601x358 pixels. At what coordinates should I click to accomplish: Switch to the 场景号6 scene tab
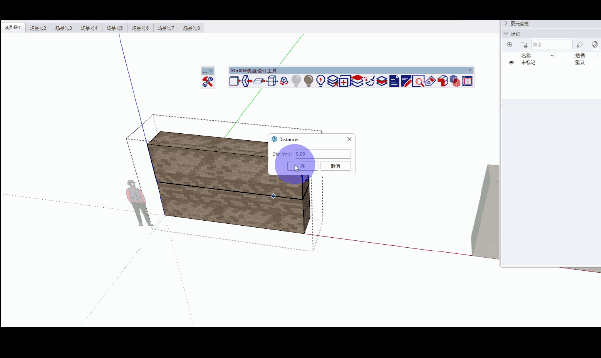pos(140,28)
